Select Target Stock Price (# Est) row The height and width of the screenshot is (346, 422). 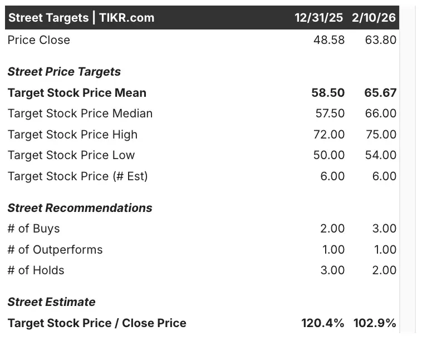coord(77,176)
